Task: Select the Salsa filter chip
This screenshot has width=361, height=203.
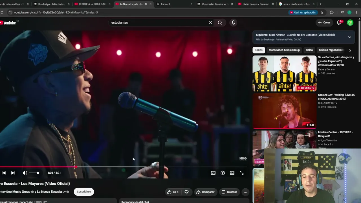Action: pos(309,50)
